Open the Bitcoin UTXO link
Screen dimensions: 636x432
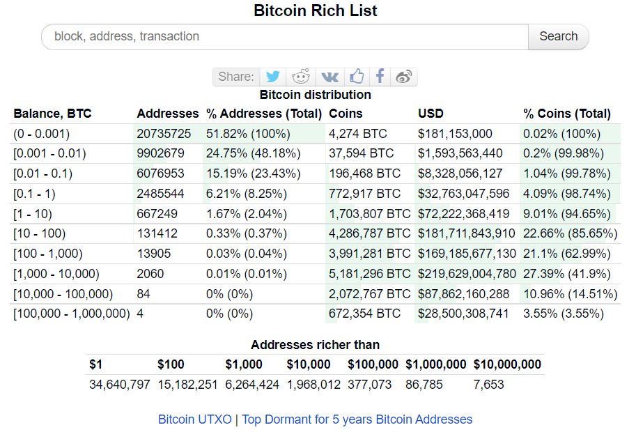click(x=195, y=419)
